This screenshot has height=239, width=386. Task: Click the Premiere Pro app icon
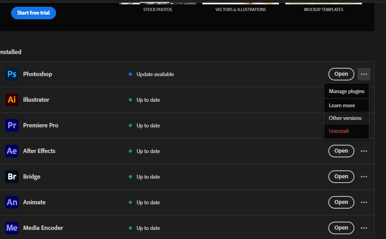tap(12, 125)
